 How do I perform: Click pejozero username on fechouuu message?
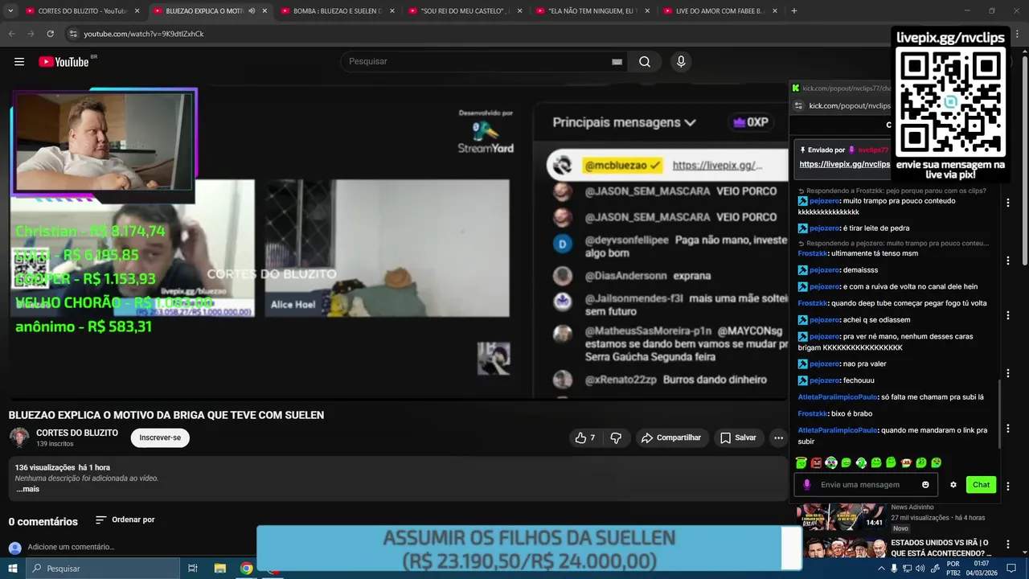[825, 380]
